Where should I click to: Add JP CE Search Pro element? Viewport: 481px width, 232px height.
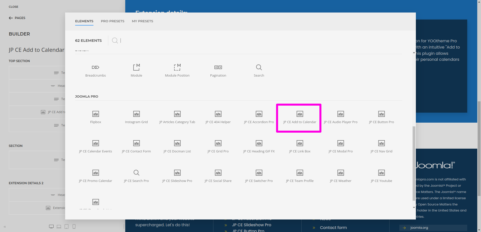click(x=136, y=176)
